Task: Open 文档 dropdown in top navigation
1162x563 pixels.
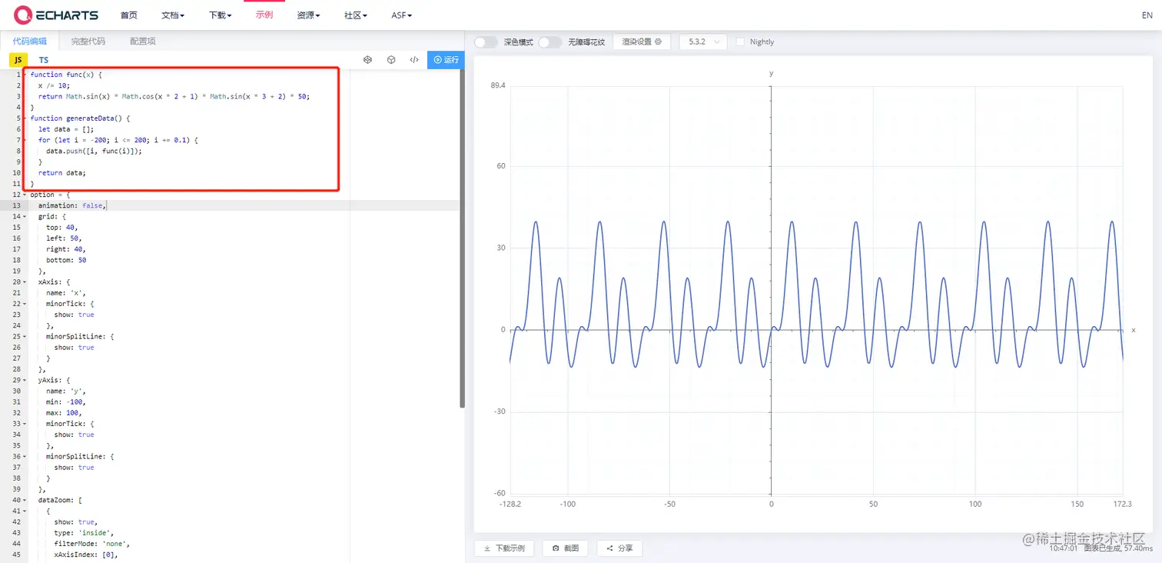Action: (173, 15)
